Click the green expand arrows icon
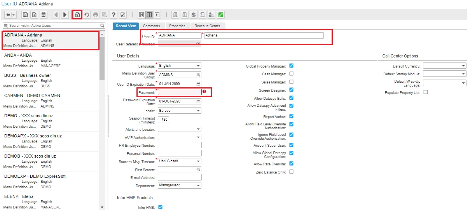Image resolution: width=470 pixels, height=210 pixels. pos(221,15)
